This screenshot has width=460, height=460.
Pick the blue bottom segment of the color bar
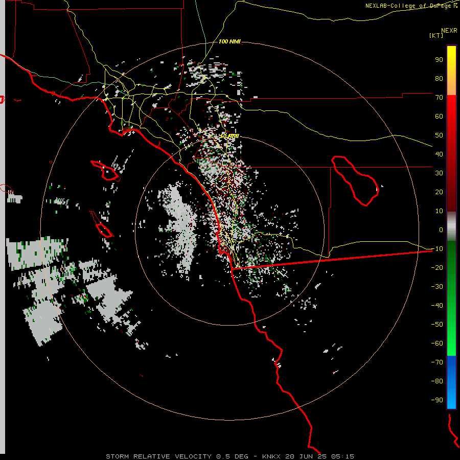[451, 382]
